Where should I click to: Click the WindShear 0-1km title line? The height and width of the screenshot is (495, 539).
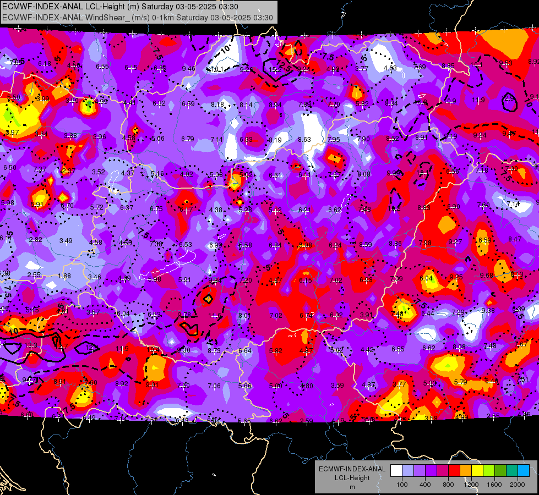coord(138,18)
